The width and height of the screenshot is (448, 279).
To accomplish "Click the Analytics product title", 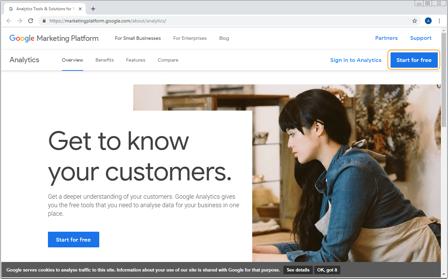I will pyautogui.click(x=24, y=60).
